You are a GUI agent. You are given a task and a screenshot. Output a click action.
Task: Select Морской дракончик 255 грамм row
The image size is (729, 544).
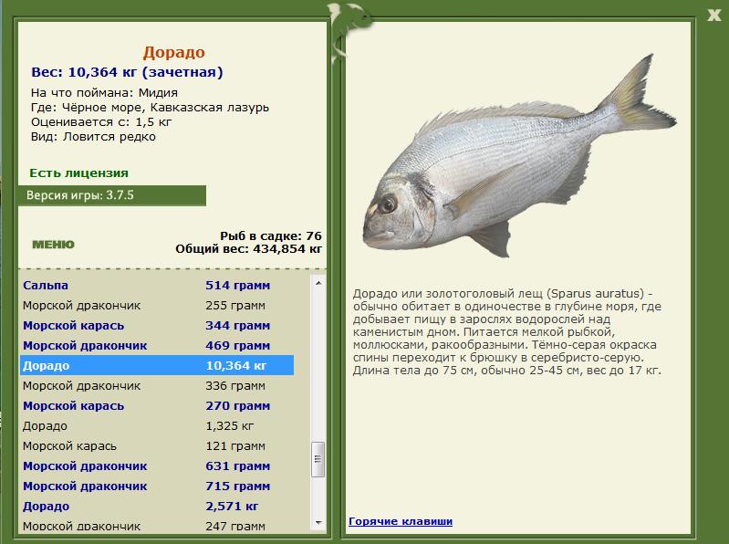pos(157,306)
